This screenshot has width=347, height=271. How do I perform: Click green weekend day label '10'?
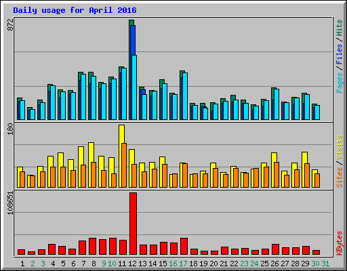[x=112, y=264]
